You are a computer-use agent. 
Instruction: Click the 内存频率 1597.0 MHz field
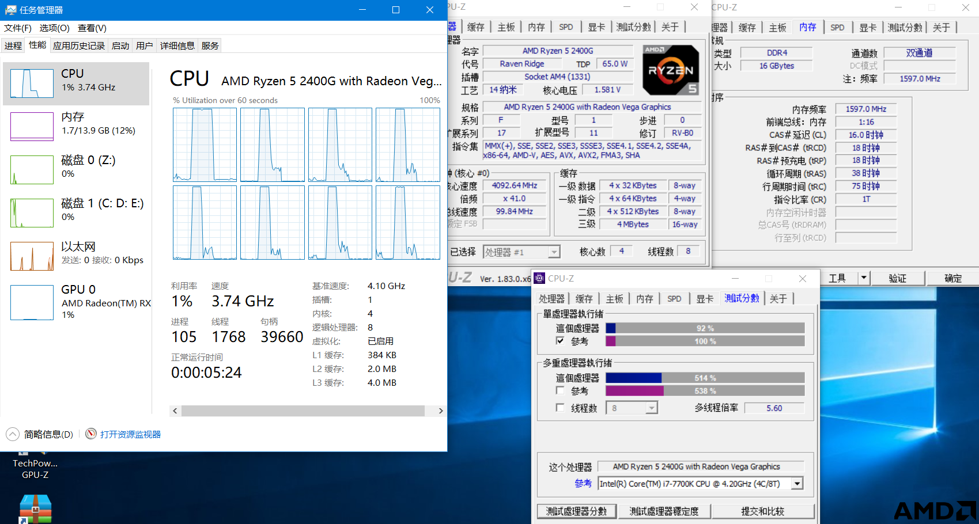coord(866,109)
